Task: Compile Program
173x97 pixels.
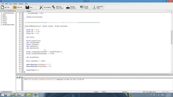Action: pyautogui.click(x=86, y=7)
